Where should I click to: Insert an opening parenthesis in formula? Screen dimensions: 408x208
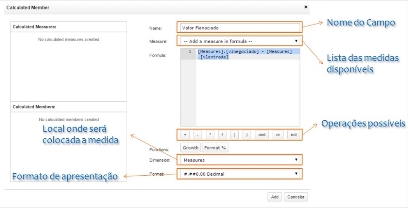pyautogui.click(x=234, y=135)
